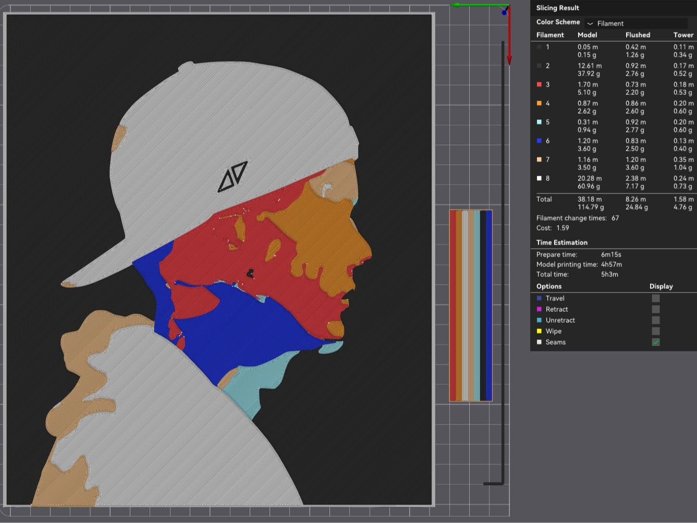Click the Filament change times value 67
The width and height of the screenshot is (697, 523).
[x=615, y=218]
